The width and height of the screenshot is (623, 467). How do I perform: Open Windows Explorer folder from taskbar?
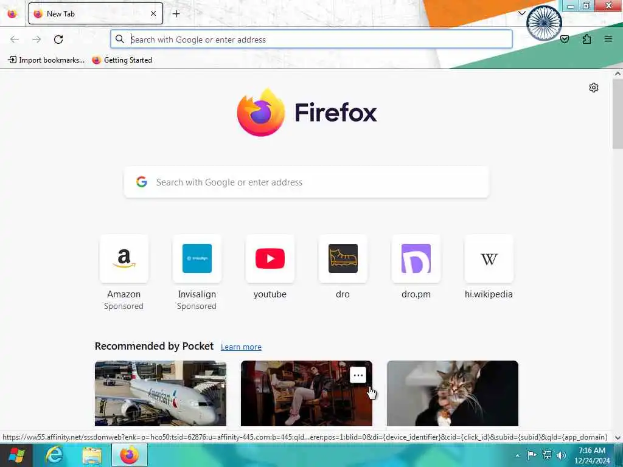point(92,455)
